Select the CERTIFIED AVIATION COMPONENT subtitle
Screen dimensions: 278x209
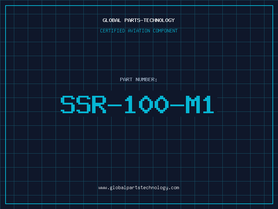click(139, 31)
